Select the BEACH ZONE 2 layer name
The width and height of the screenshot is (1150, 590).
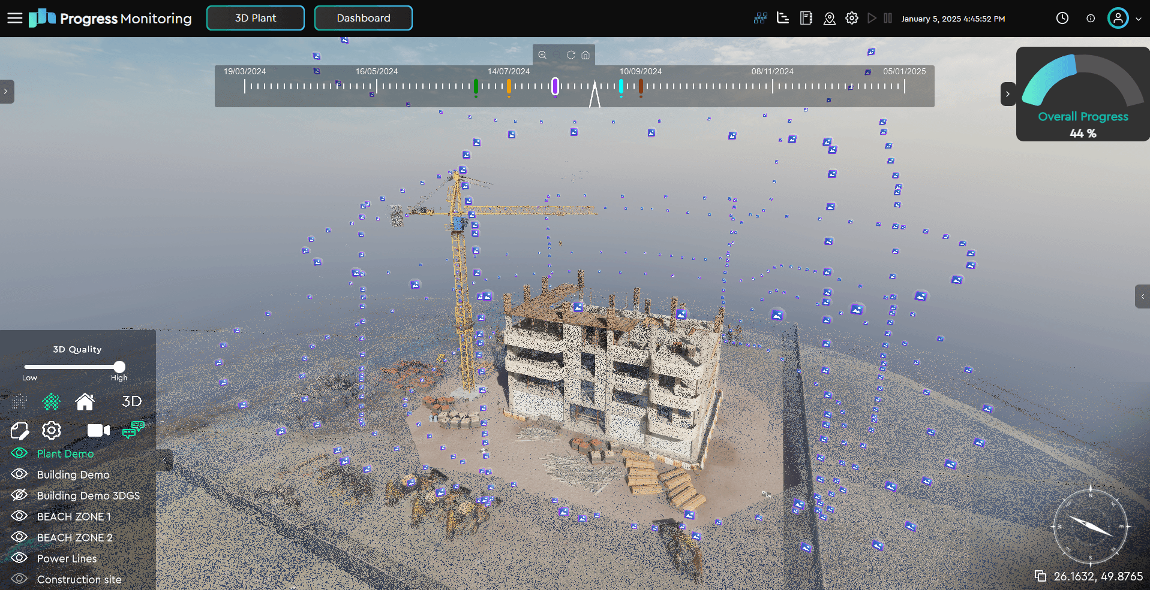[x=75, y=538]
